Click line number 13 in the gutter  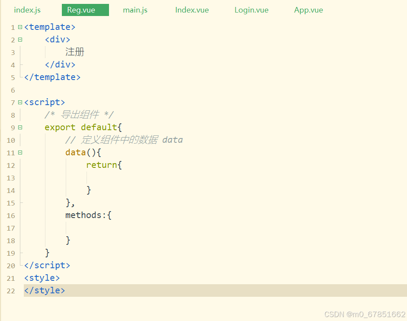11,178
